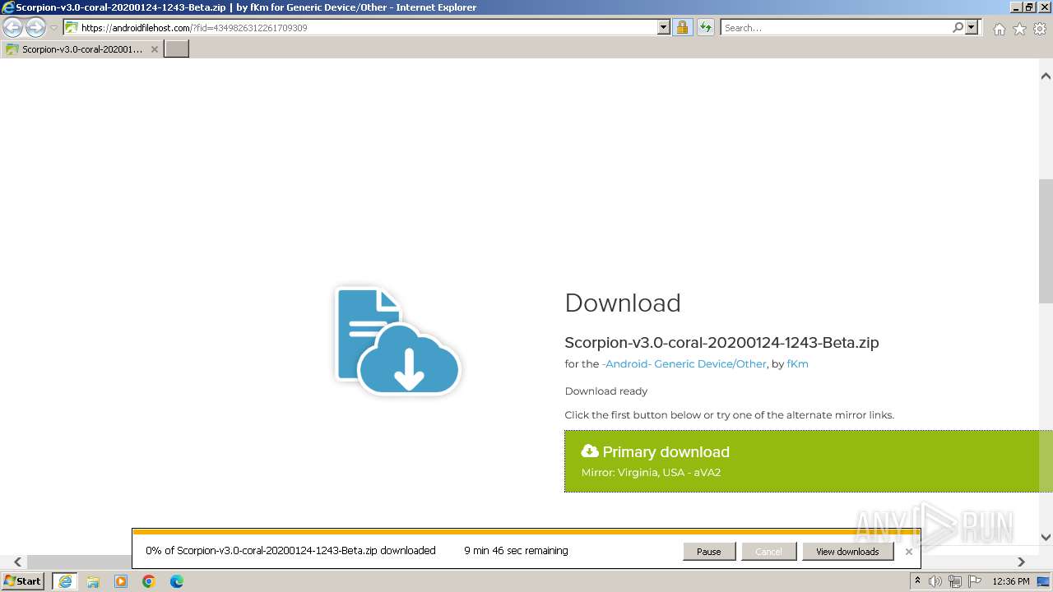The width and height of the screenshot is (1053, 592).
Task: Click the horizontal scrollbar left arrow
Action: pos(17,562)
